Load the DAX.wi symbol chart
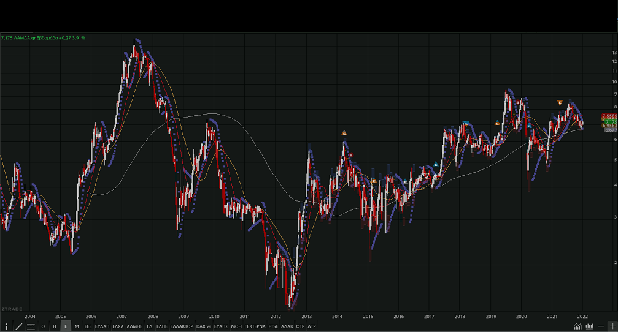The width and height of the screenshot is (618, 332). (x=204, y=326)
